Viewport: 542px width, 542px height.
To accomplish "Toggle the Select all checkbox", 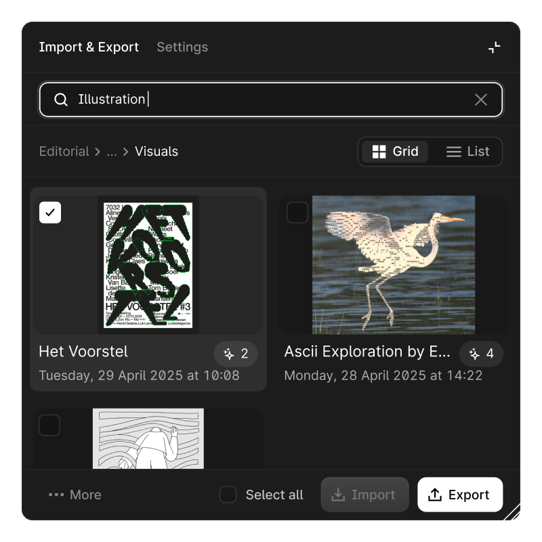I will 228,495.
